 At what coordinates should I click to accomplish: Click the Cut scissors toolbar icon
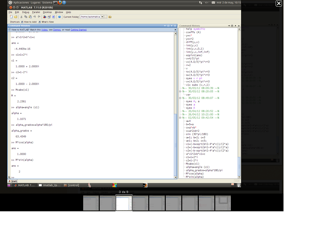coord(21,17)
